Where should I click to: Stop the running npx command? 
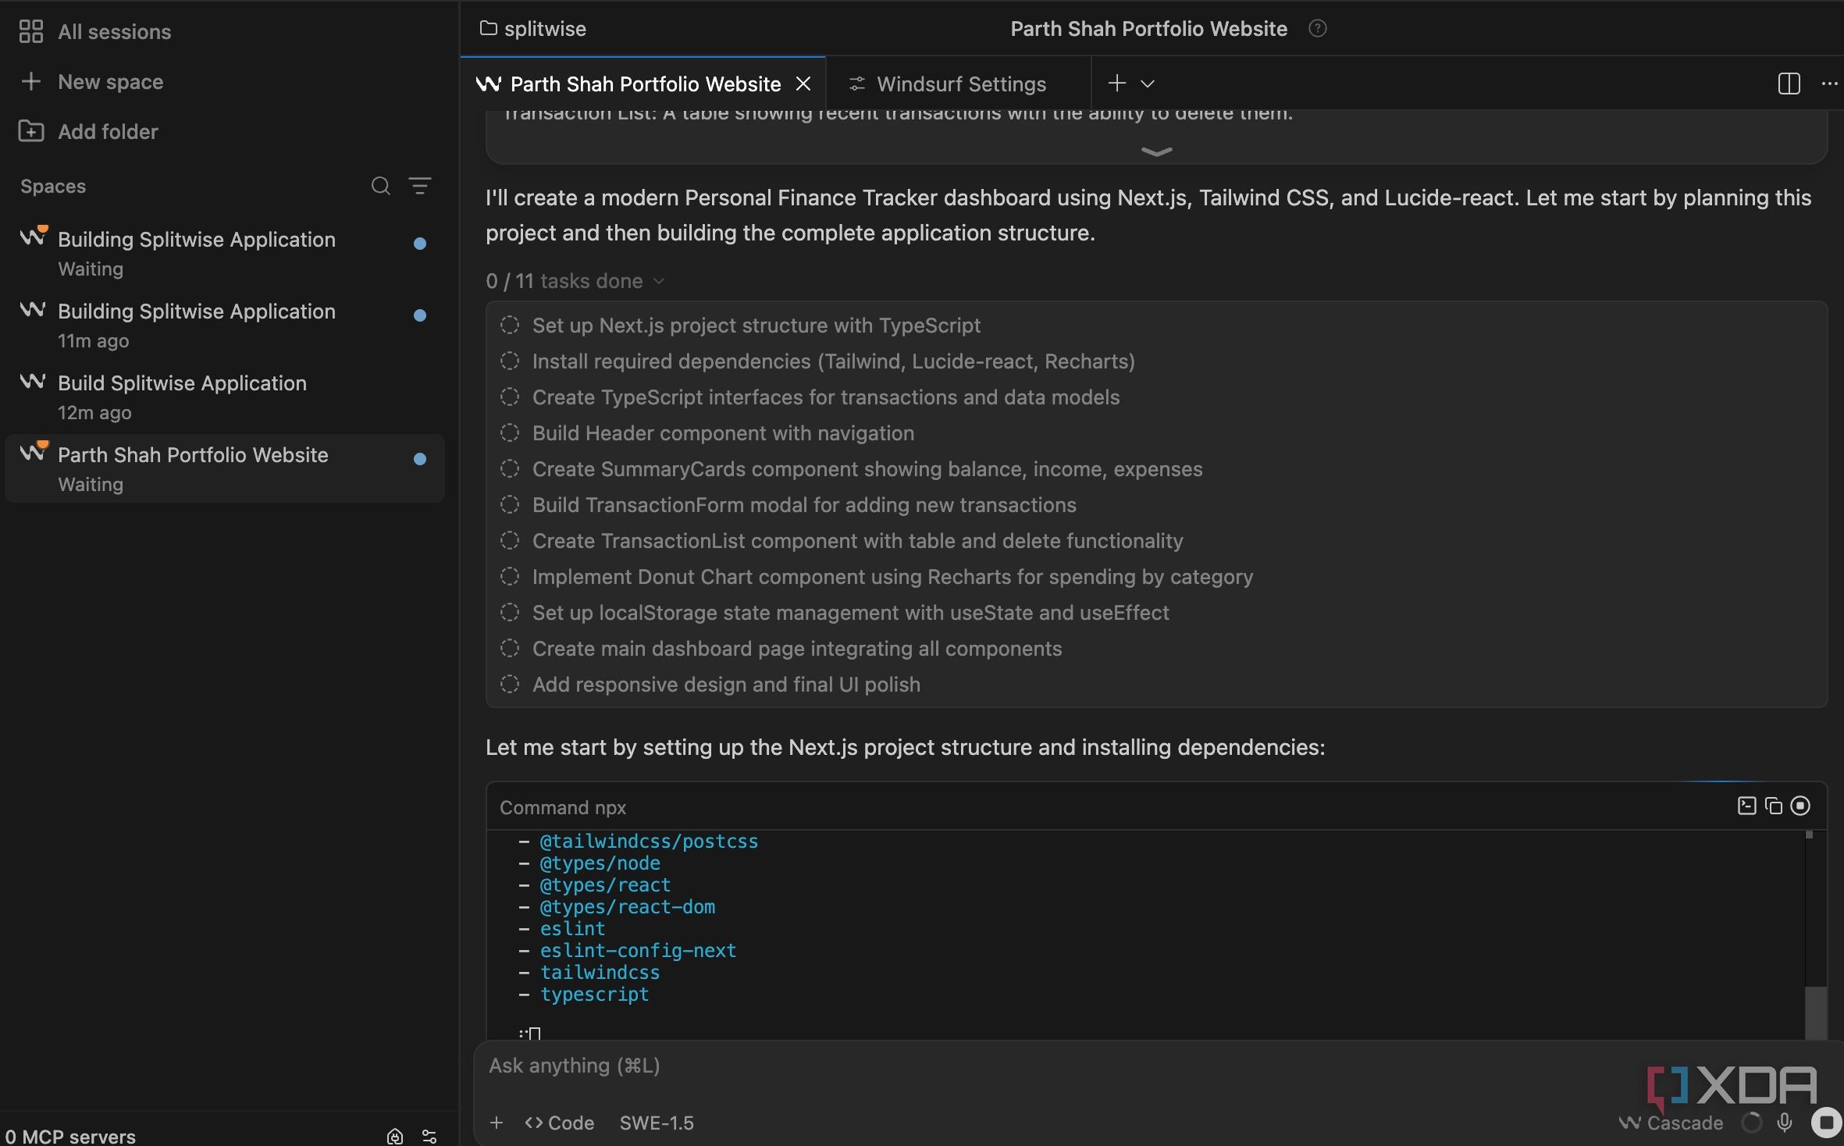(1800, 806)
